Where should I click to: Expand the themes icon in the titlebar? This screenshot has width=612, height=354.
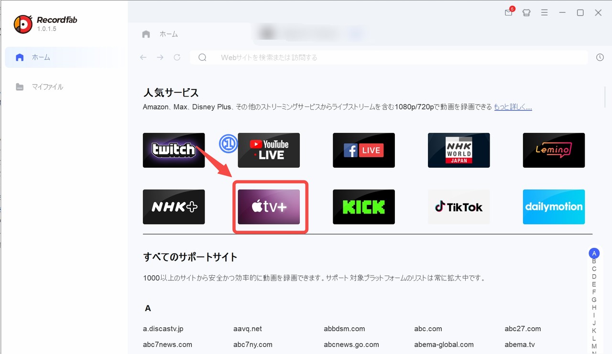(526, 13)
